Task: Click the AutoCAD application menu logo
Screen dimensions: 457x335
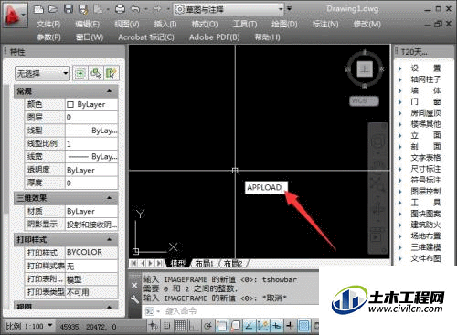Action: tap(15, 15)
